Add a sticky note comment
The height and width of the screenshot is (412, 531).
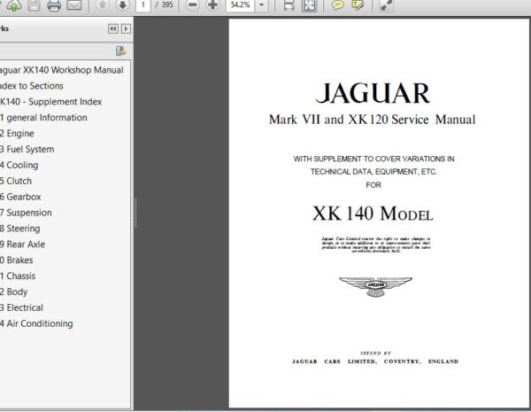[337, 5]
